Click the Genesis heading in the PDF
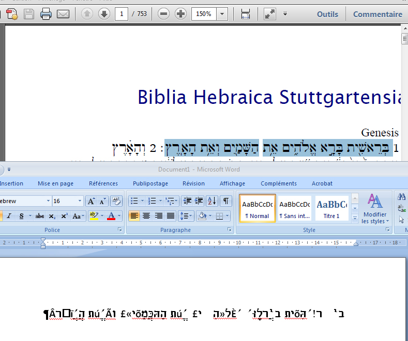408x341 pixels. (x=380, y=133)
